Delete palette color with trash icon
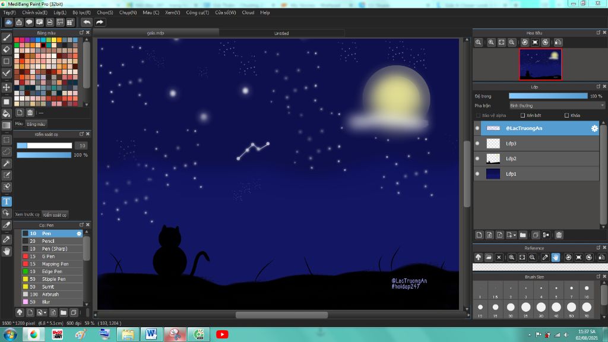The image size is (608, 342). coord(30,112)
